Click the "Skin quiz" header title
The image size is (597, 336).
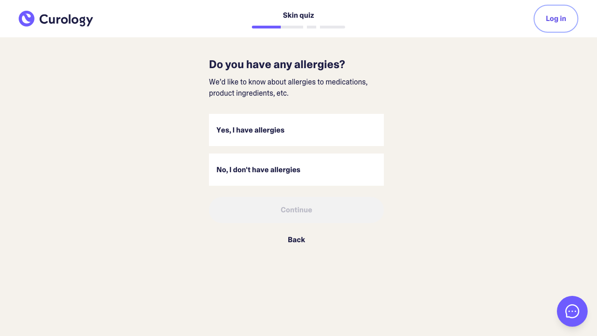pos(298,15)
